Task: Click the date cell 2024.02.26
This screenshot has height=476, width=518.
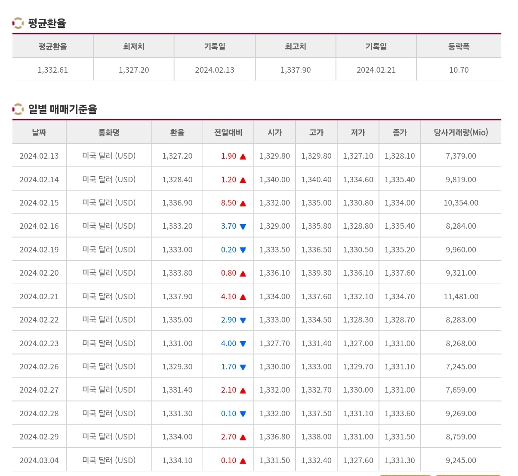Action: click(39, 367)
